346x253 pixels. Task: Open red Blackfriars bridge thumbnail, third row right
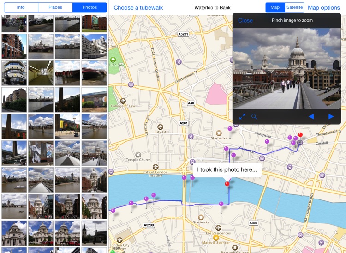94,73
